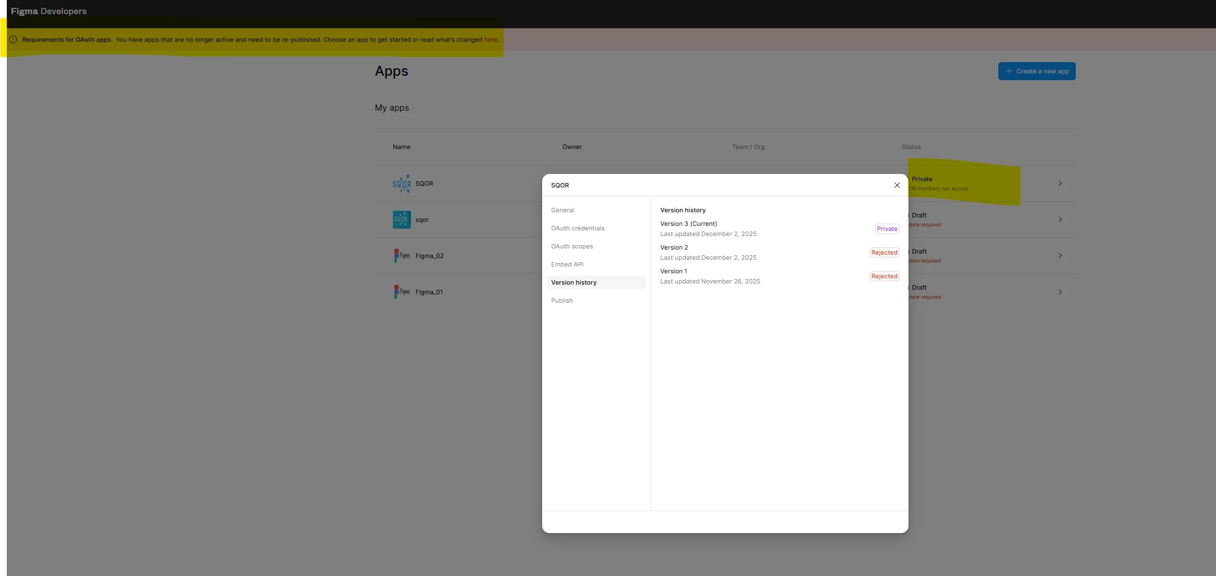Click Draft status in Figma_01 row
1216x576 pixels.
click(x=919, y=287)
